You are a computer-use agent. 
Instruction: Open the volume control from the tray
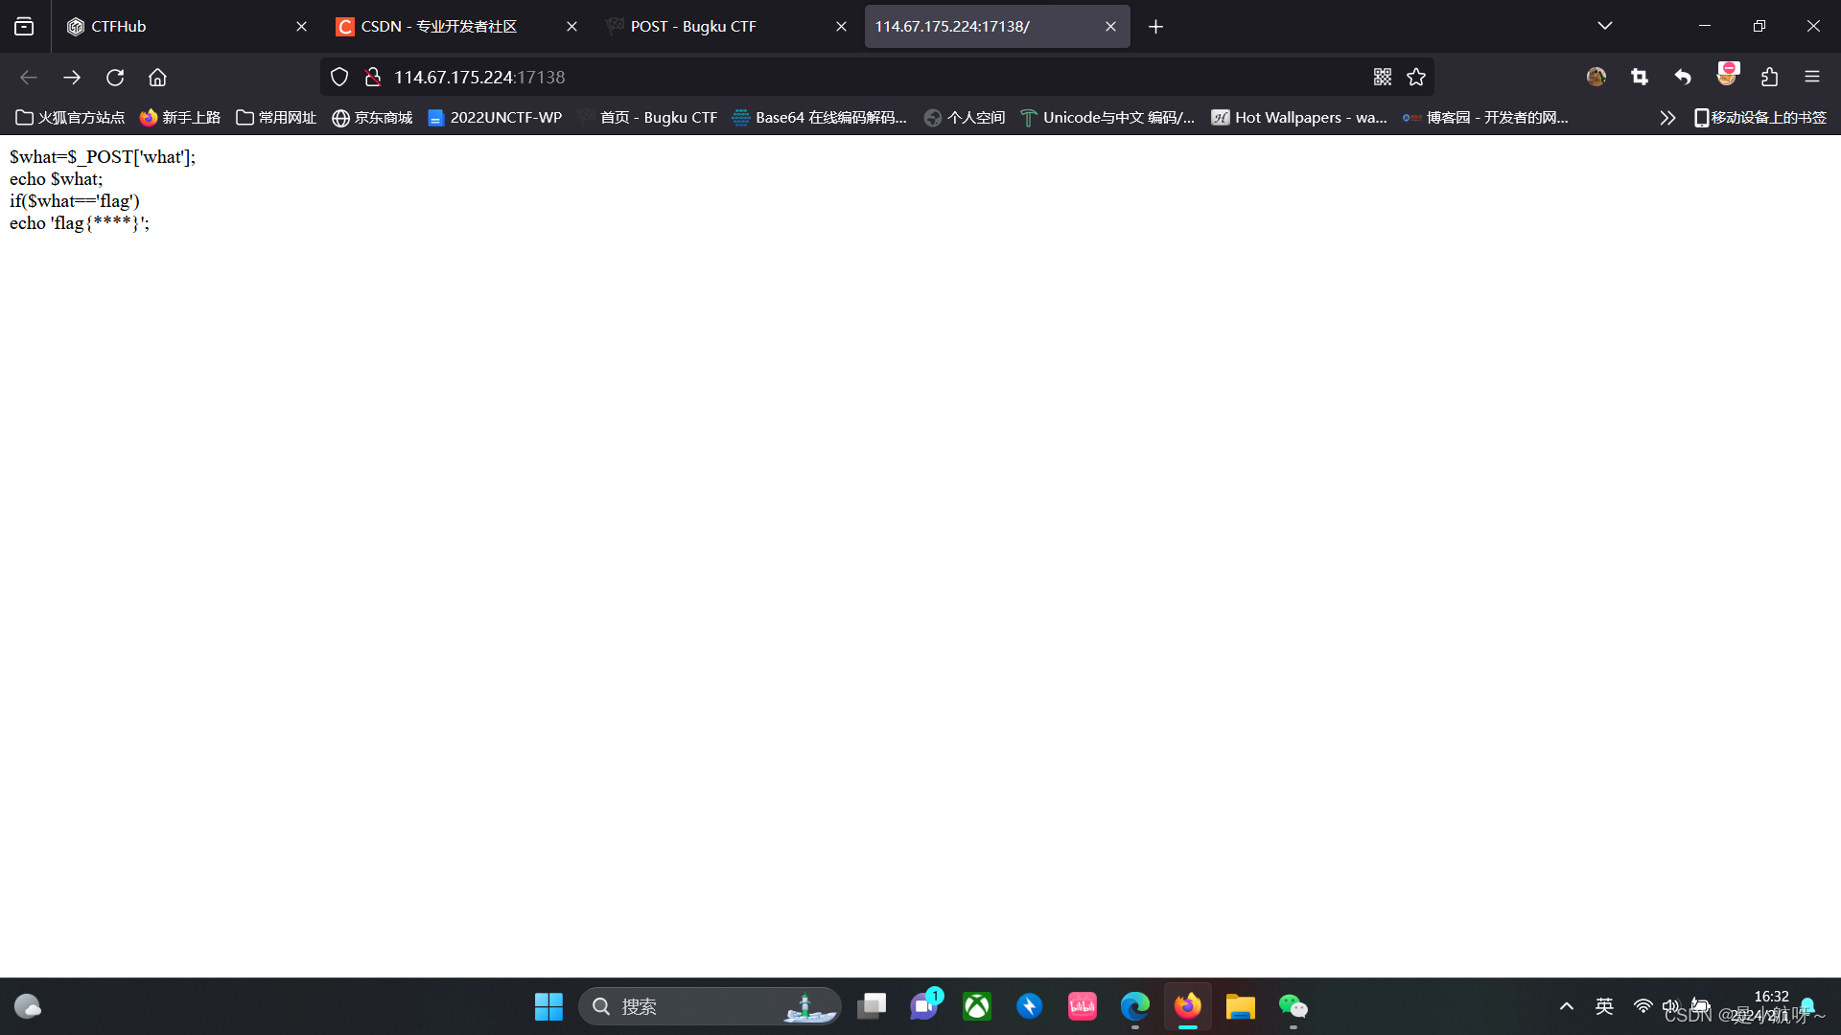coord(1671,1006)
